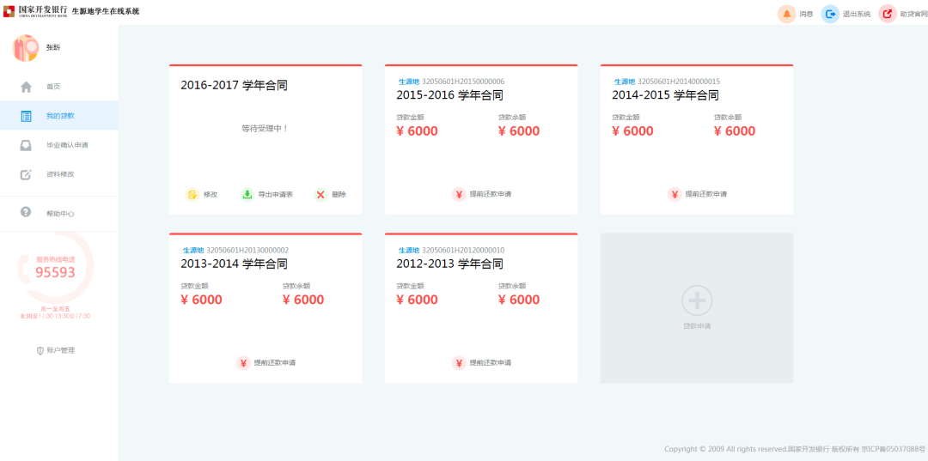
Task: Click 生源地 tag on the 2014-2015 card
Action: tap(625, 82)
